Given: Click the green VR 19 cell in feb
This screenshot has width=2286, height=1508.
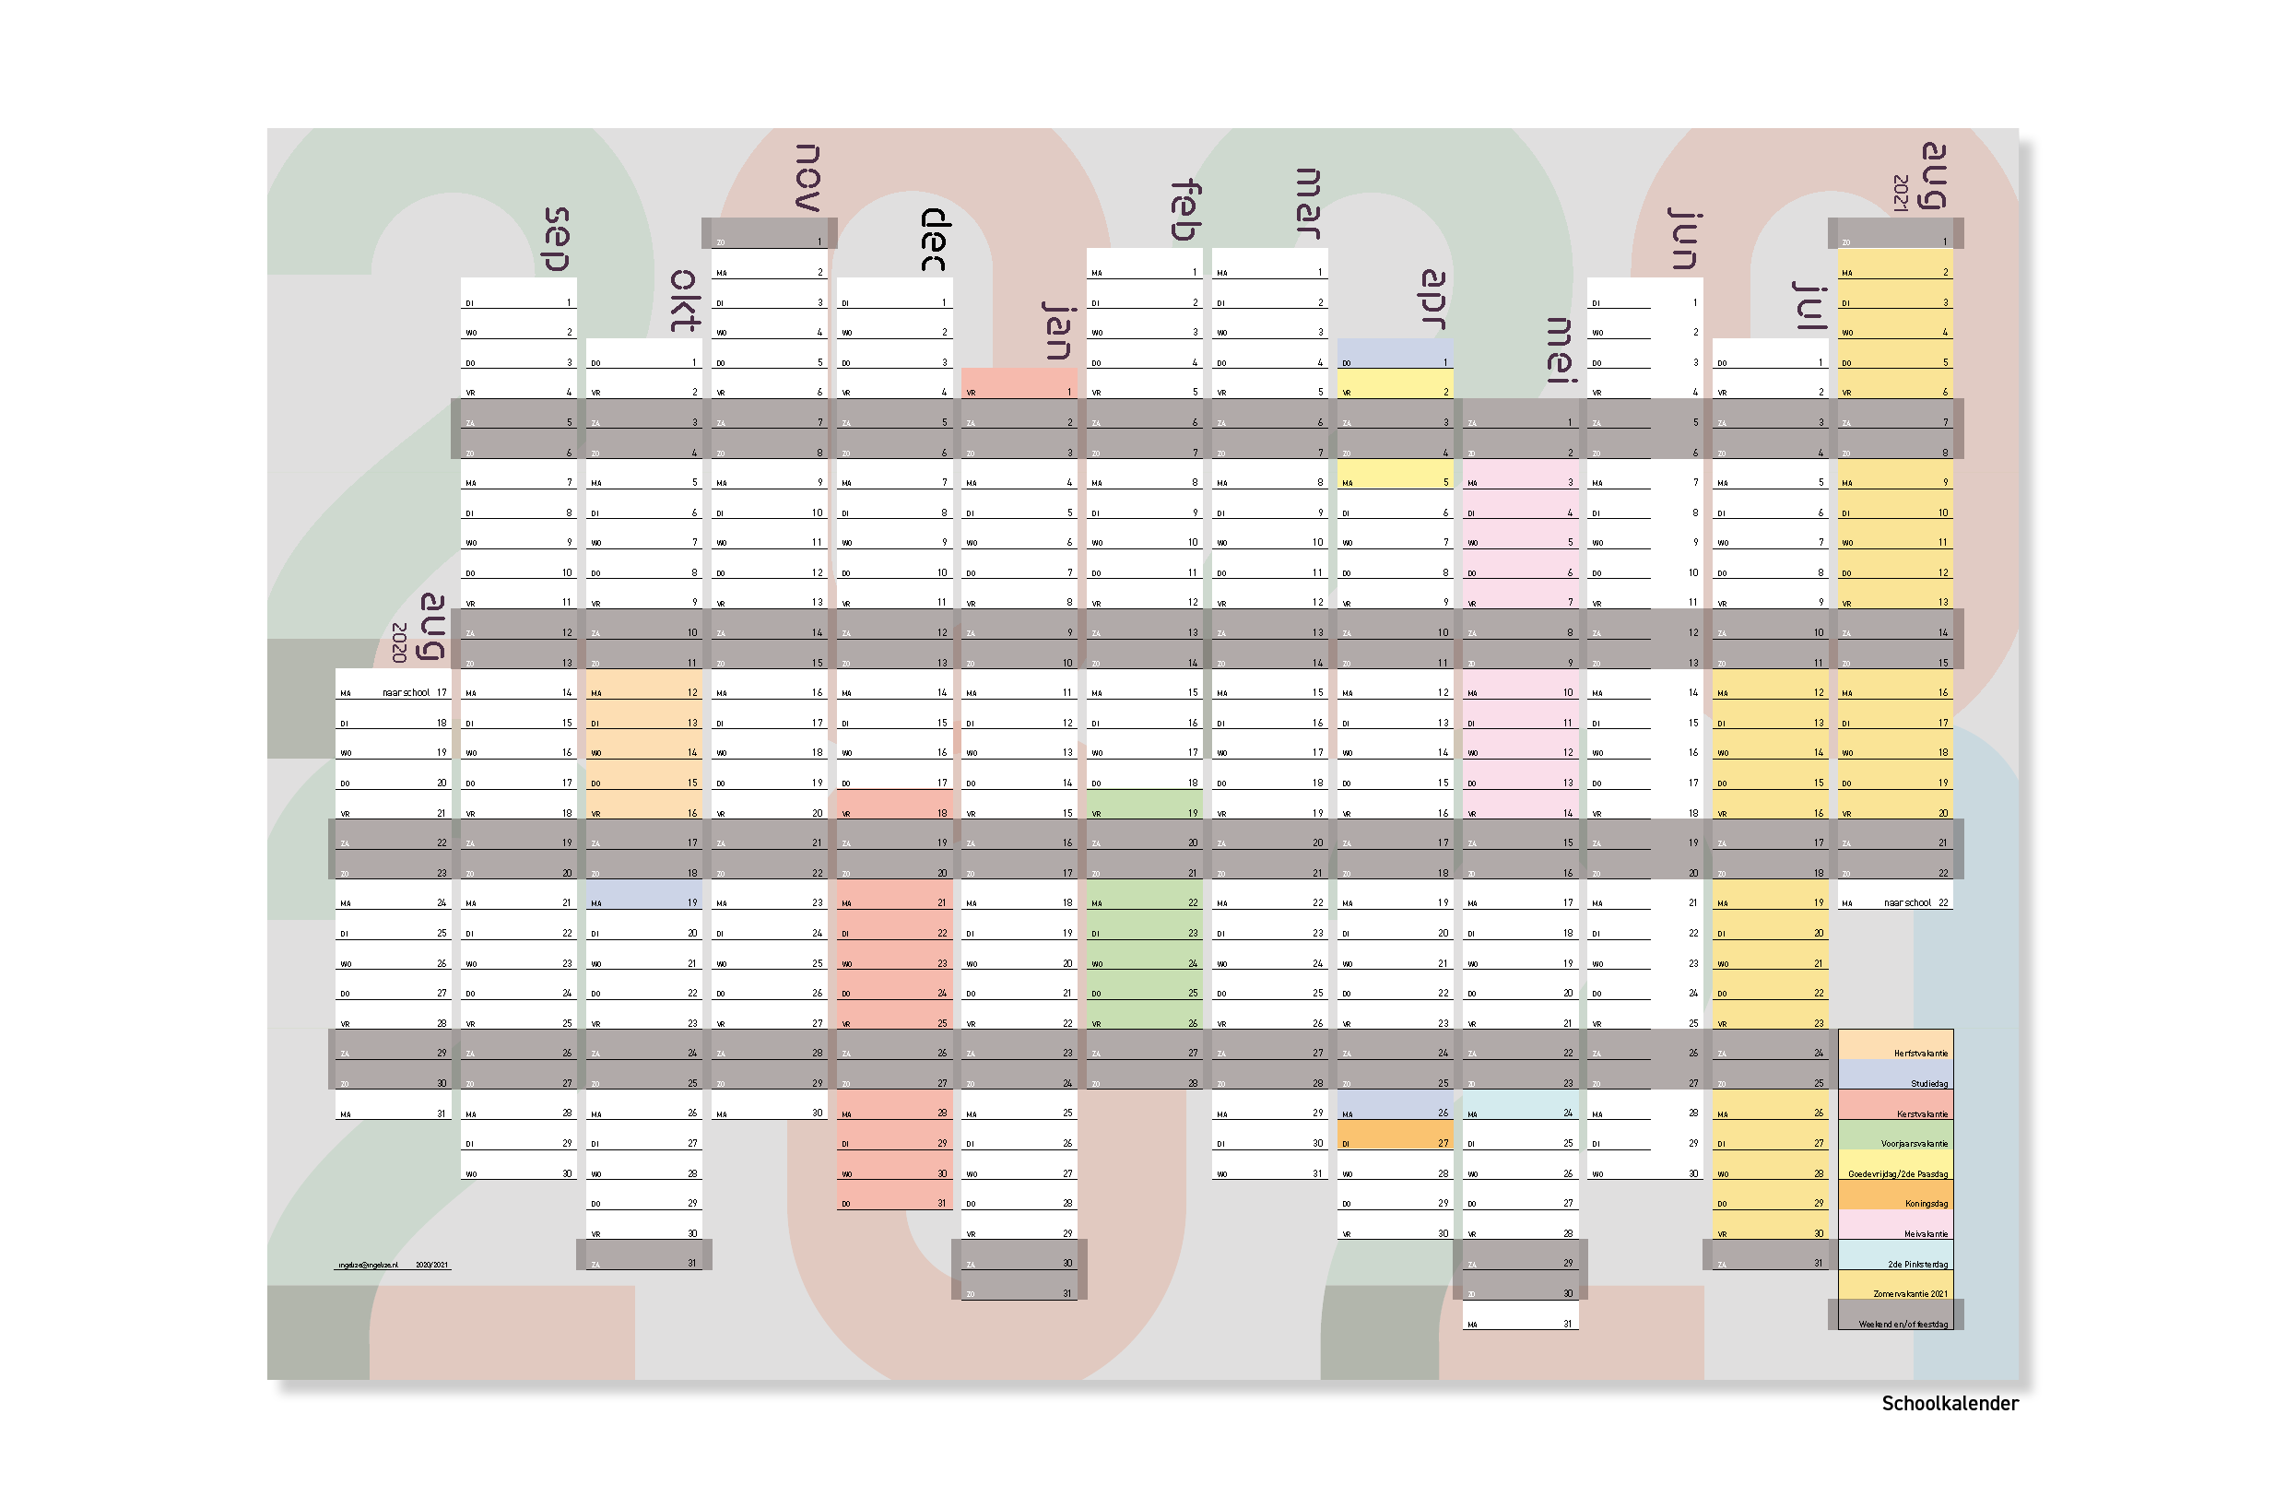Looking at the screenshot, I should (x=1145, y=805).
